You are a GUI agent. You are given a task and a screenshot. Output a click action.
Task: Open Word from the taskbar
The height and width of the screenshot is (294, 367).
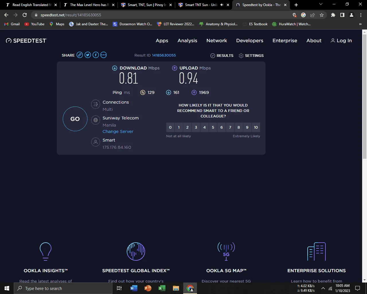[134, 288]
